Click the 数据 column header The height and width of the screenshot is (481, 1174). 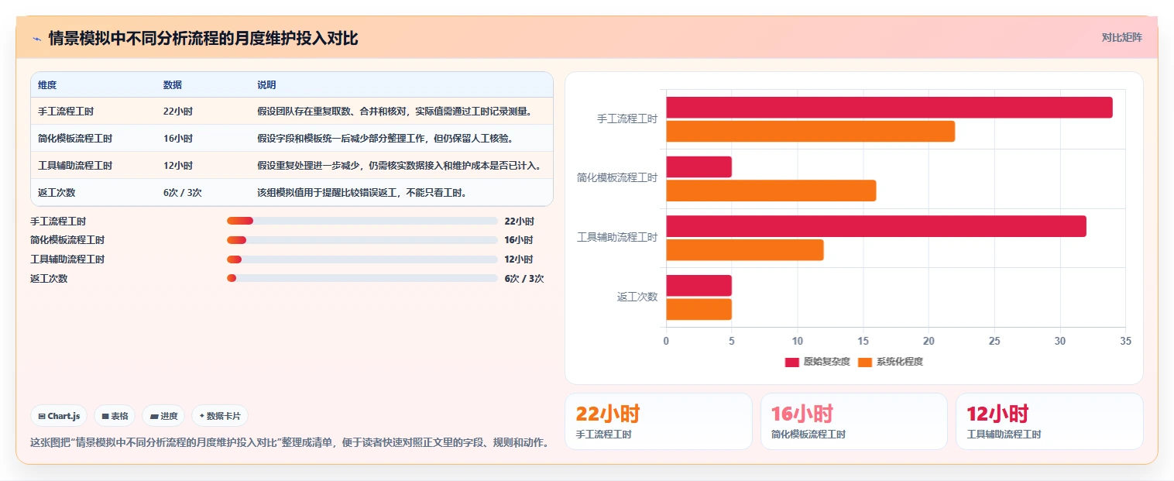coord(173,85)
